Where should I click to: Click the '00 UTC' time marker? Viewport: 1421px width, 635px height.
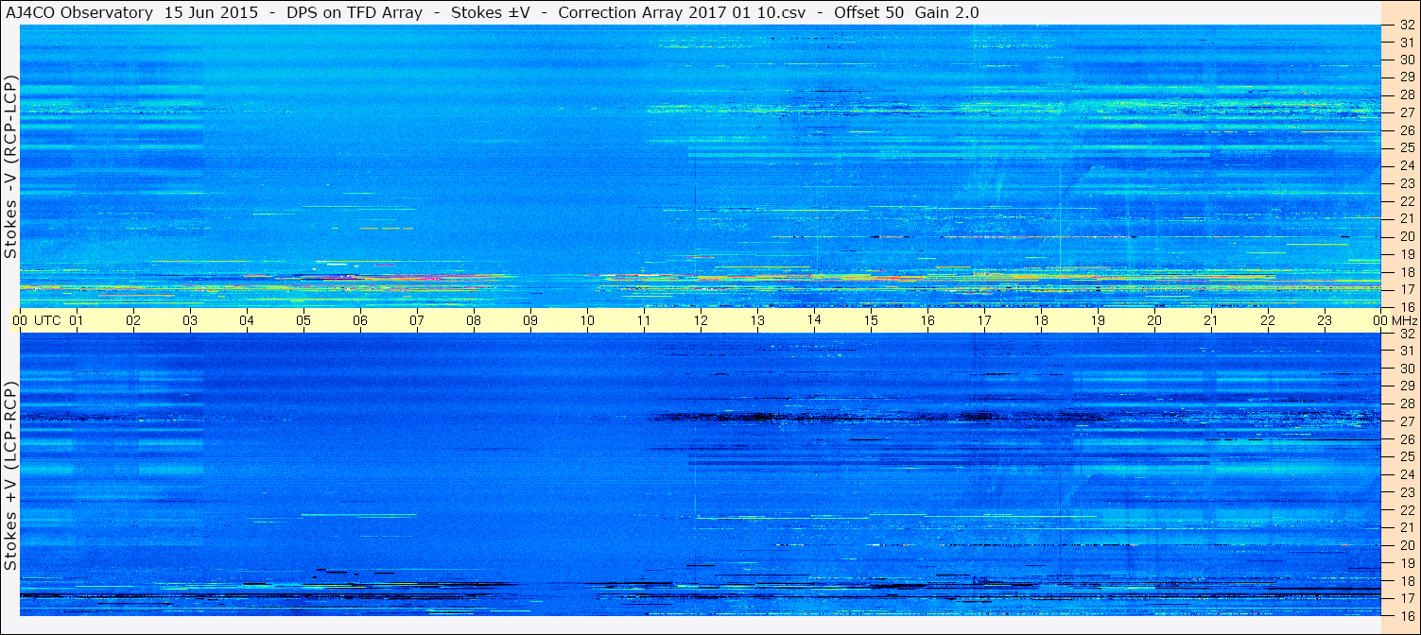(x=37, y=320)
